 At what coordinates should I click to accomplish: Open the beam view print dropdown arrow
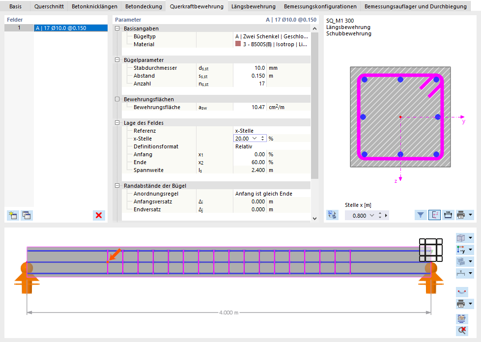pos(471,304)
